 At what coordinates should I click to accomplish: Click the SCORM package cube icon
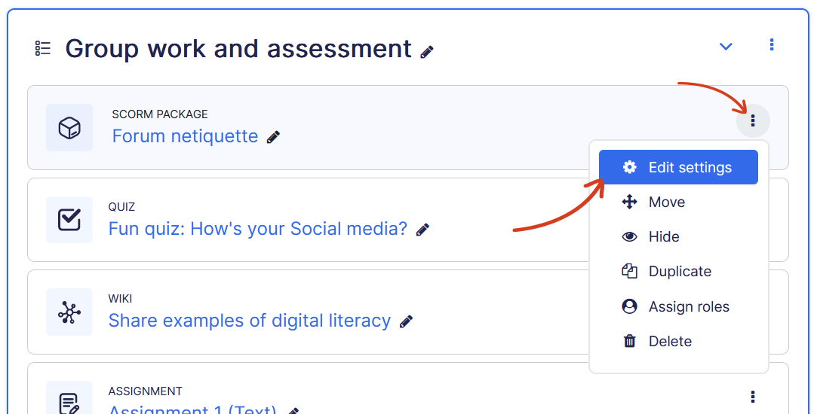[x=69, y=127]
